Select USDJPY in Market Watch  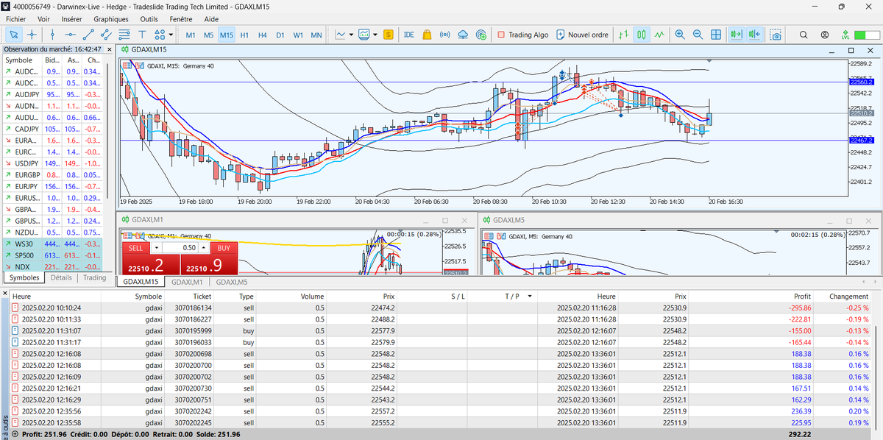pos(54,163)
